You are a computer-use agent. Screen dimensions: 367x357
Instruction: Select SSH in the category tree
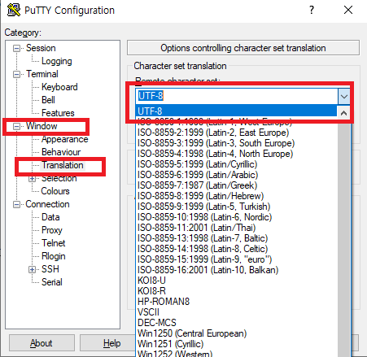(x=50, y=269)
